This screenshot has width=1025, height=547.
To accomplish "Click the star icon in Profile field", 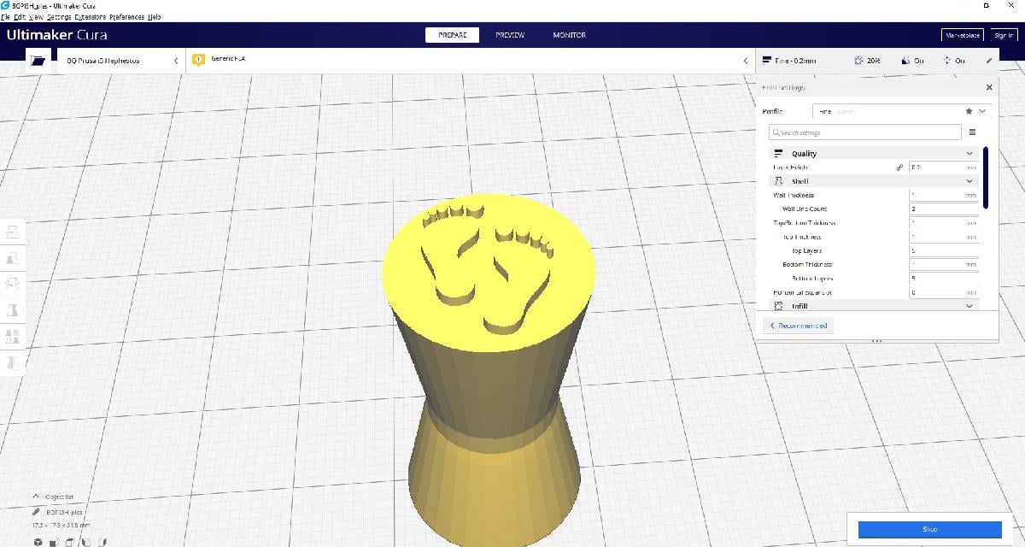I will 969,111.
